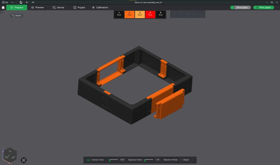Click the gear icon near the navigation cube
This screenshot has width=280, height=165.
coord(24,160)
